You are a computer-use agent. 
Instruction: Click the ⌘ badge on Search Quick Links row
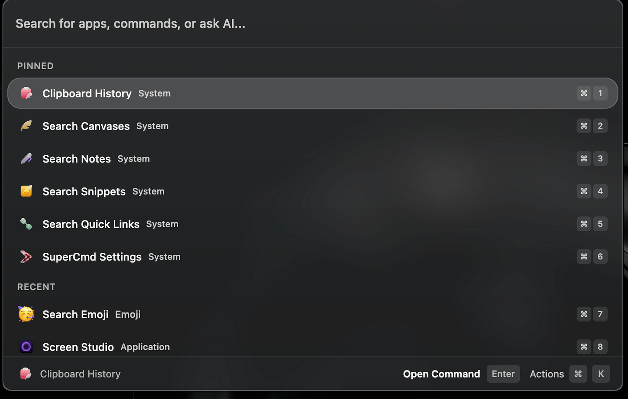tap(584, 224)
